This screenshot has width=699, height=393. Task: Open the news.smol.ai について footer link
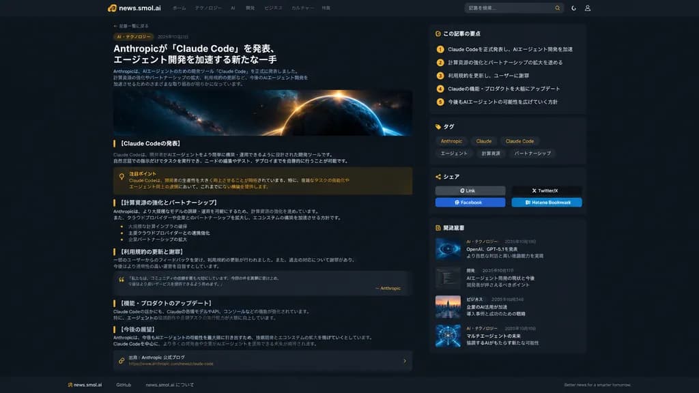click(x=169, y=385)
